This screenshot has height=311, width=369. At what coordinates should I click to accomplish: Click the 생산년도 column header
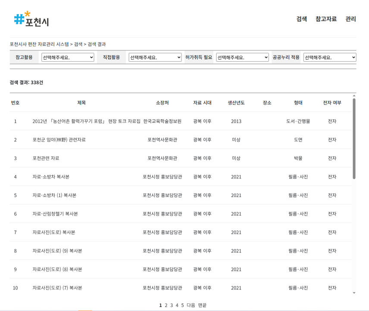(236, 103)
